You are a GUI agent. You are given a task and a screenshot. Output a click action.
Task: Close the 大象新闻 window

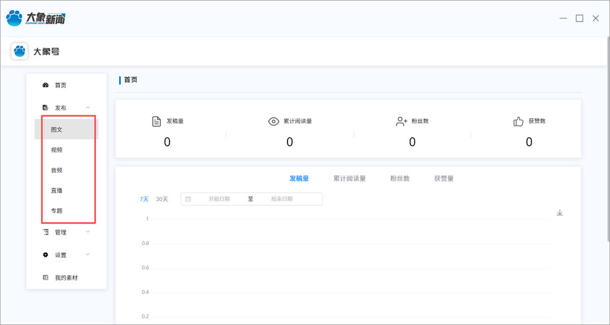click(596, 18)
